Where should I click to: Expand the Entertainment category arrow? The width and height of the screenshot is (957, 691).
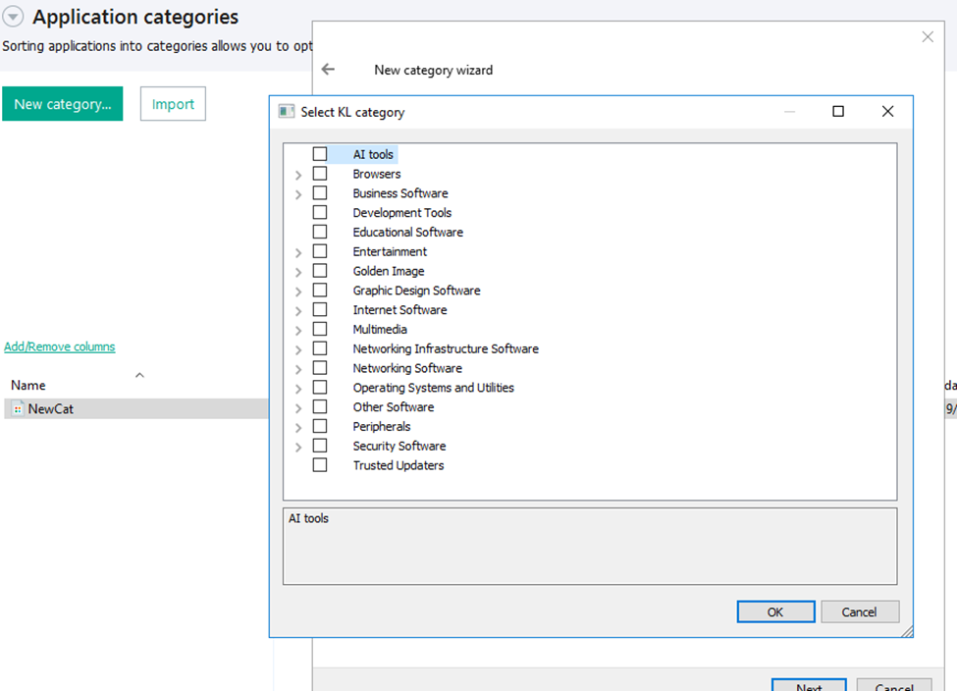298,252
